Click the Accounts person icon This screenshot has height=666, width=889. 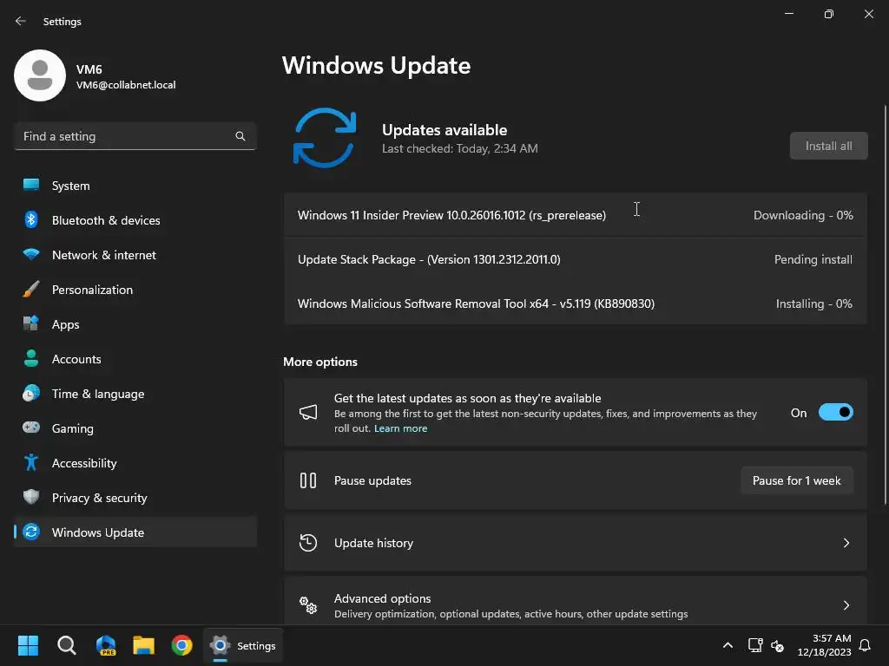click(x=31, y=358)
